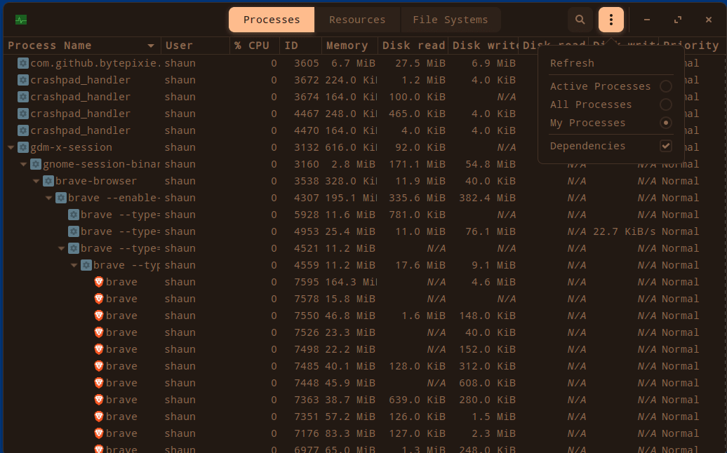Click disk write value 382.4 MiB
Screen dimensions: 727x453
(487, 198)
